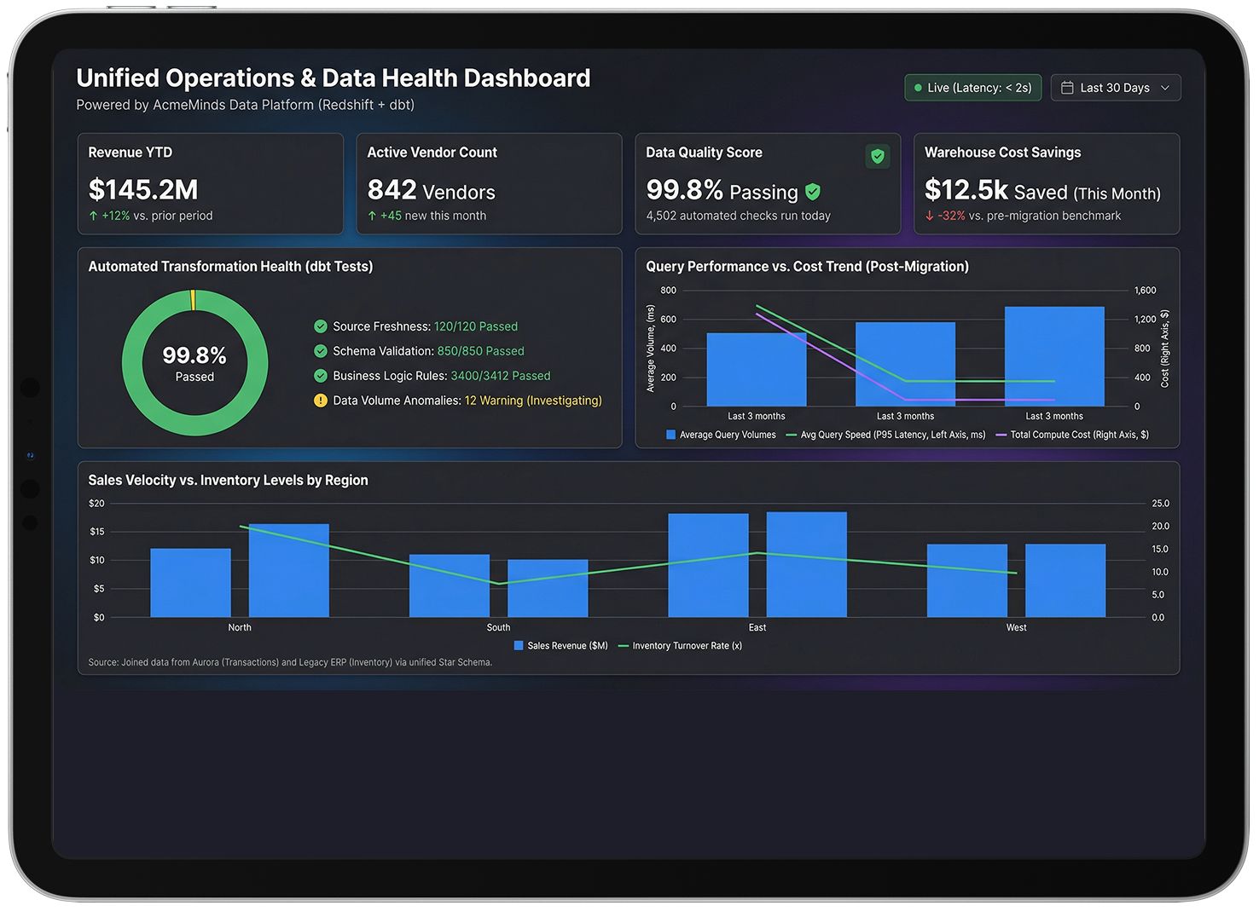Toggle Avg Query Speed legend series
The height and width of the screenshot is (911, 1259).
tap(885, 435)
